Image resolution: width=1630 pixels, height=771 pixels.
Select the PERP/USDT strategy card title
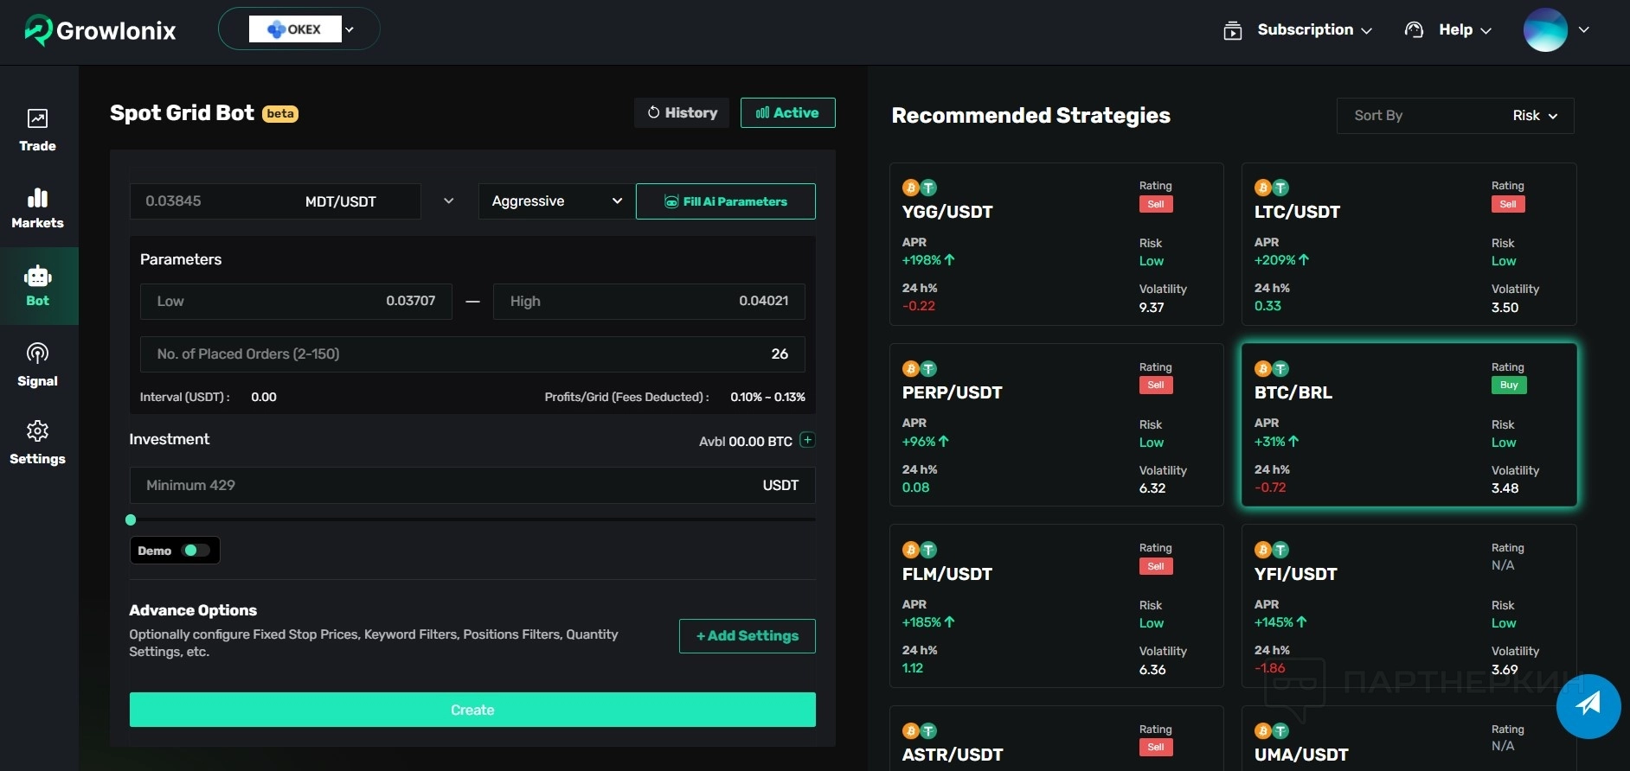point(952,392)
